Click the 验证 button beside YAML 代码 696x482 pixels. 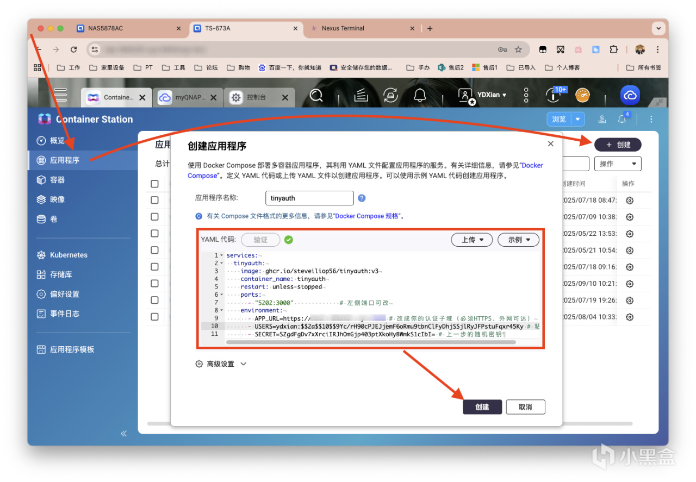pyautogui.click(x=260, y=240)
